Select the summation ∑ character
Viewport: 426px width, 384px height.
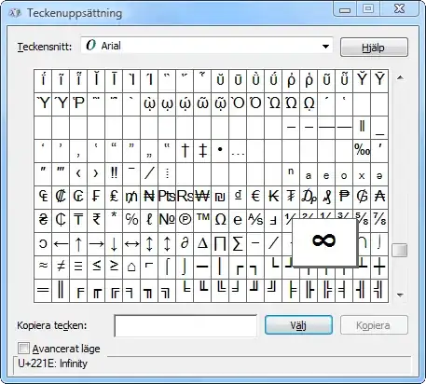pos(238,244)
